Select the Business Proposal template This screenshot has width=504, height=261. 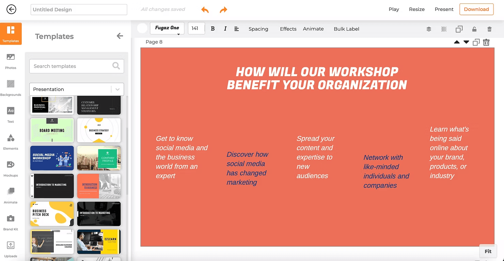click(x=52, y=105)
